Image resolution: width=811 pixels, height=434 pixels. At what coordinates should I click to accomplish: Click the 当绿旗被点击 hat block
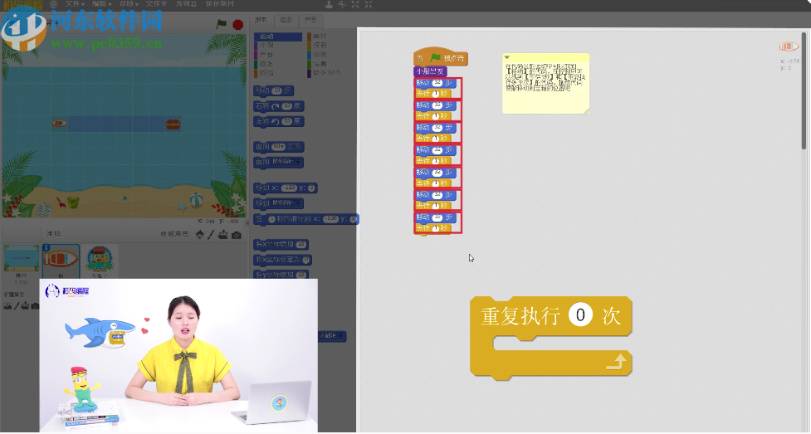click(441, 57)
